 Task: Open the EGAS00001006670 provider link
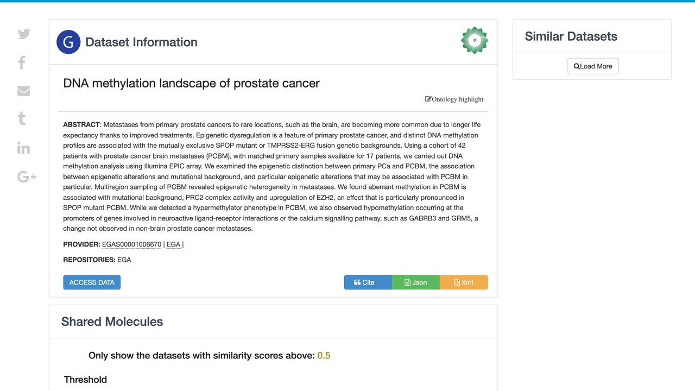[x=132, y=244]
